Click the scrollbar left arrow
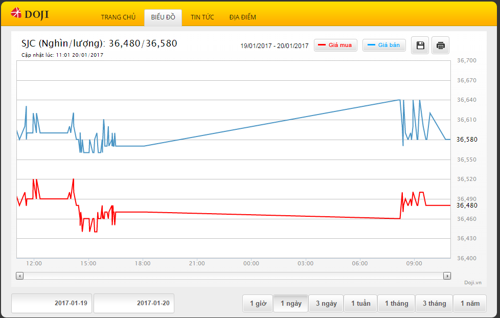 20,276
